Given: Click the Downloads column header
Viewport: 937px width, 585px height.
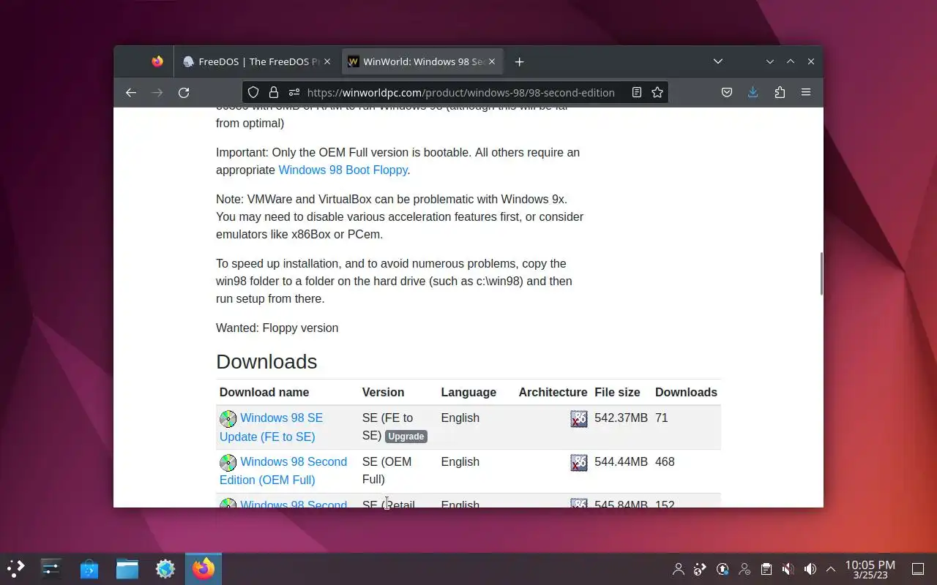Looking at the screenshot, I should pos(686,392).
